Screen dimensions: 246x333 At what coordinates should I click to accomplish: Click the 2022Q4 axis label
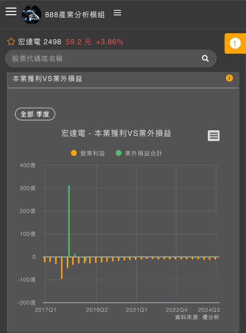pyautogui.click(x=177, y=310)
